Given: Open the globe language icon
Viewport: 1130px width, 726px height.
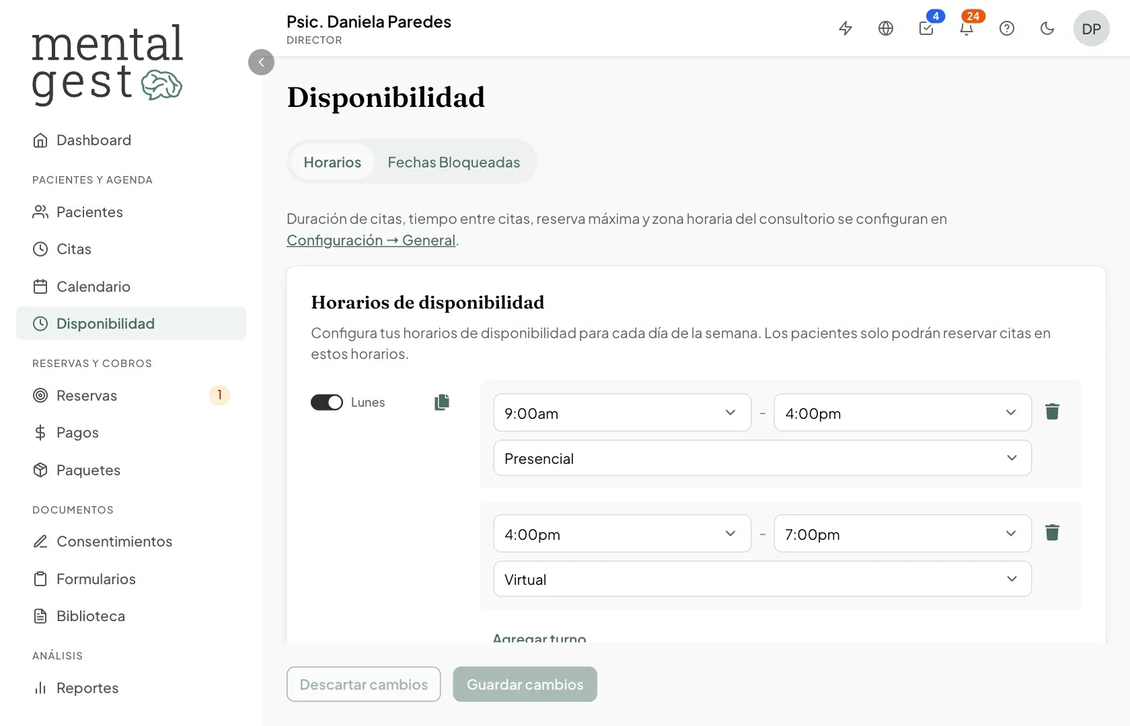Looking at the screenshot, I should pos(886,28).
